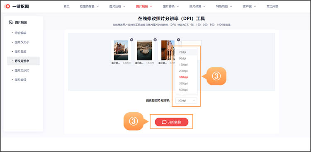
Task: Choose 200dpi from the resolution list
Action: click(x=186, y=71)
